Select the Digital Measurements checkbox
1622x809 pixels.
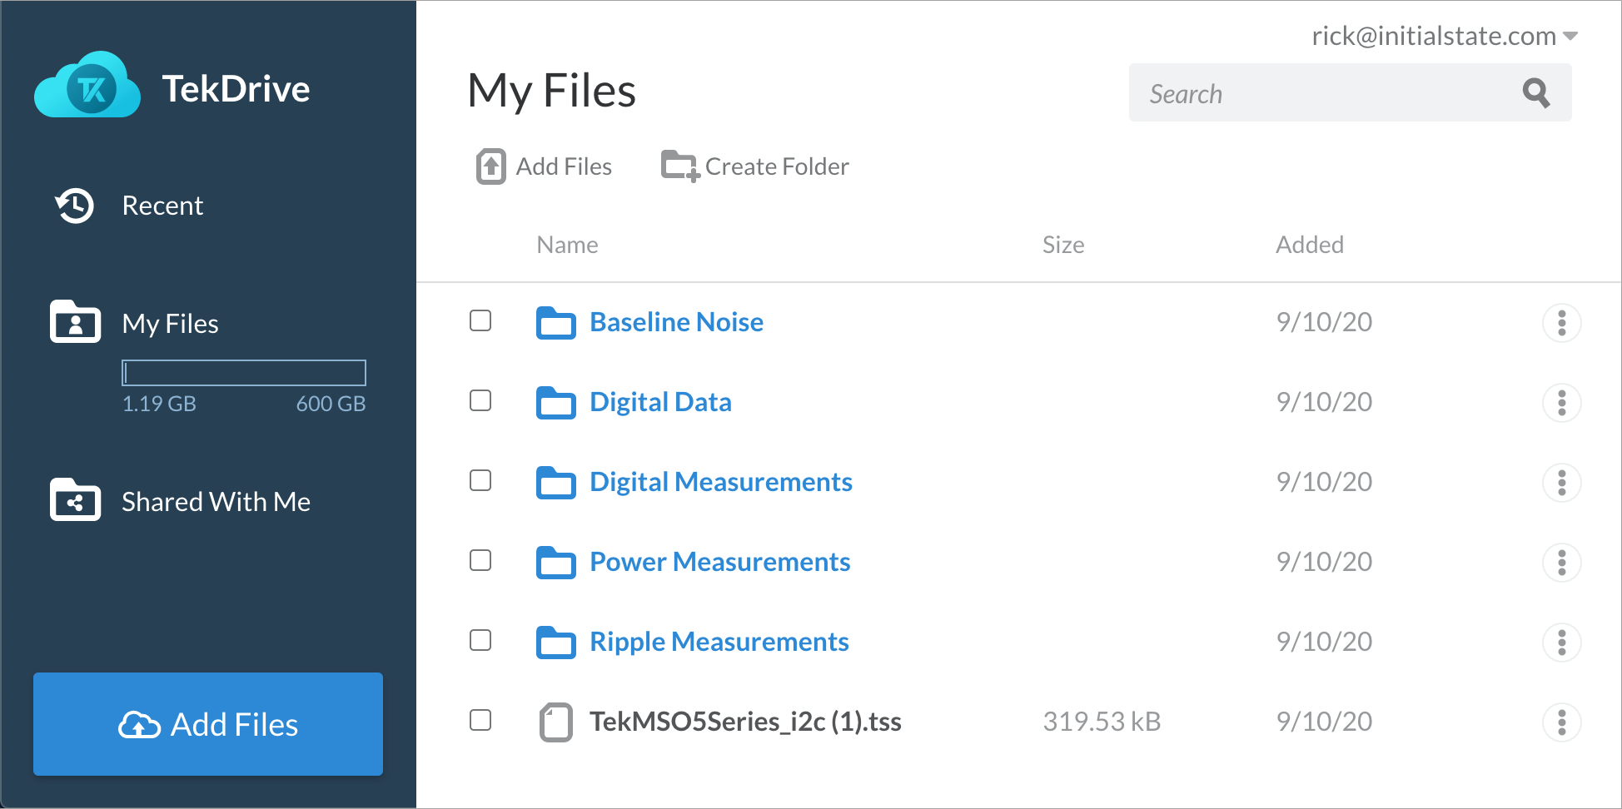tap(480, 481)
